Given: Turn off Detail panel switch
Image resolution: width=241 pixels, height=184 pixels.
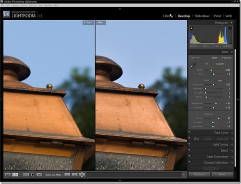Looking at the screenshot, I should pos(189,151).
